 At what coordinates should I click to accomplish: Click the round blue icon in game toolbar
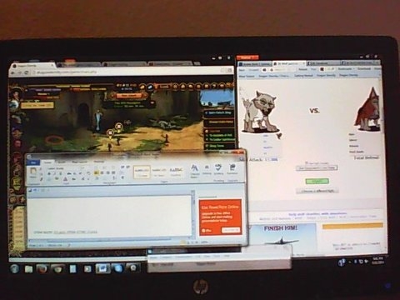point(150,87)
